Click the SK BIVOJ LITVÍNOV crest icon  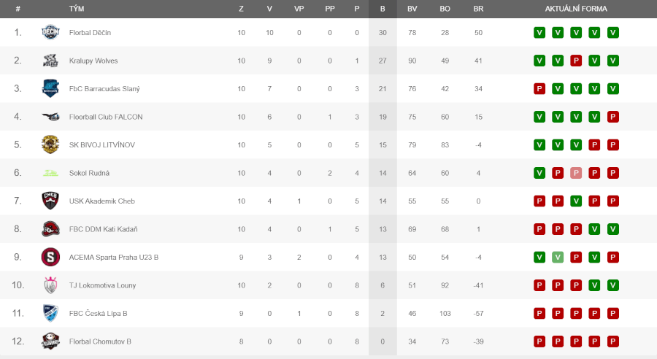[50, 144]
